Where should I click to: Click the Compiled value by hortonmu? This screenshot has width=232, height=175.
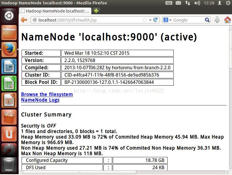coord(117,68)
